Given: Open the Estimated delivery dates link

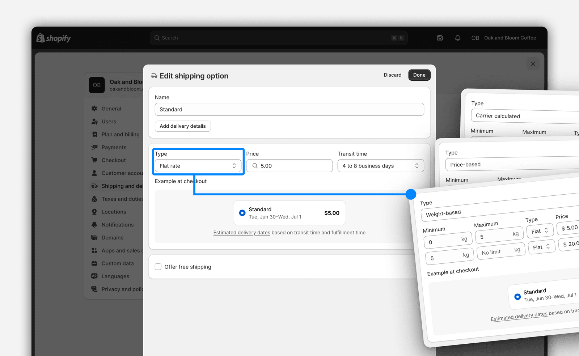Looking at the screenshot, I should click(242, 233).
